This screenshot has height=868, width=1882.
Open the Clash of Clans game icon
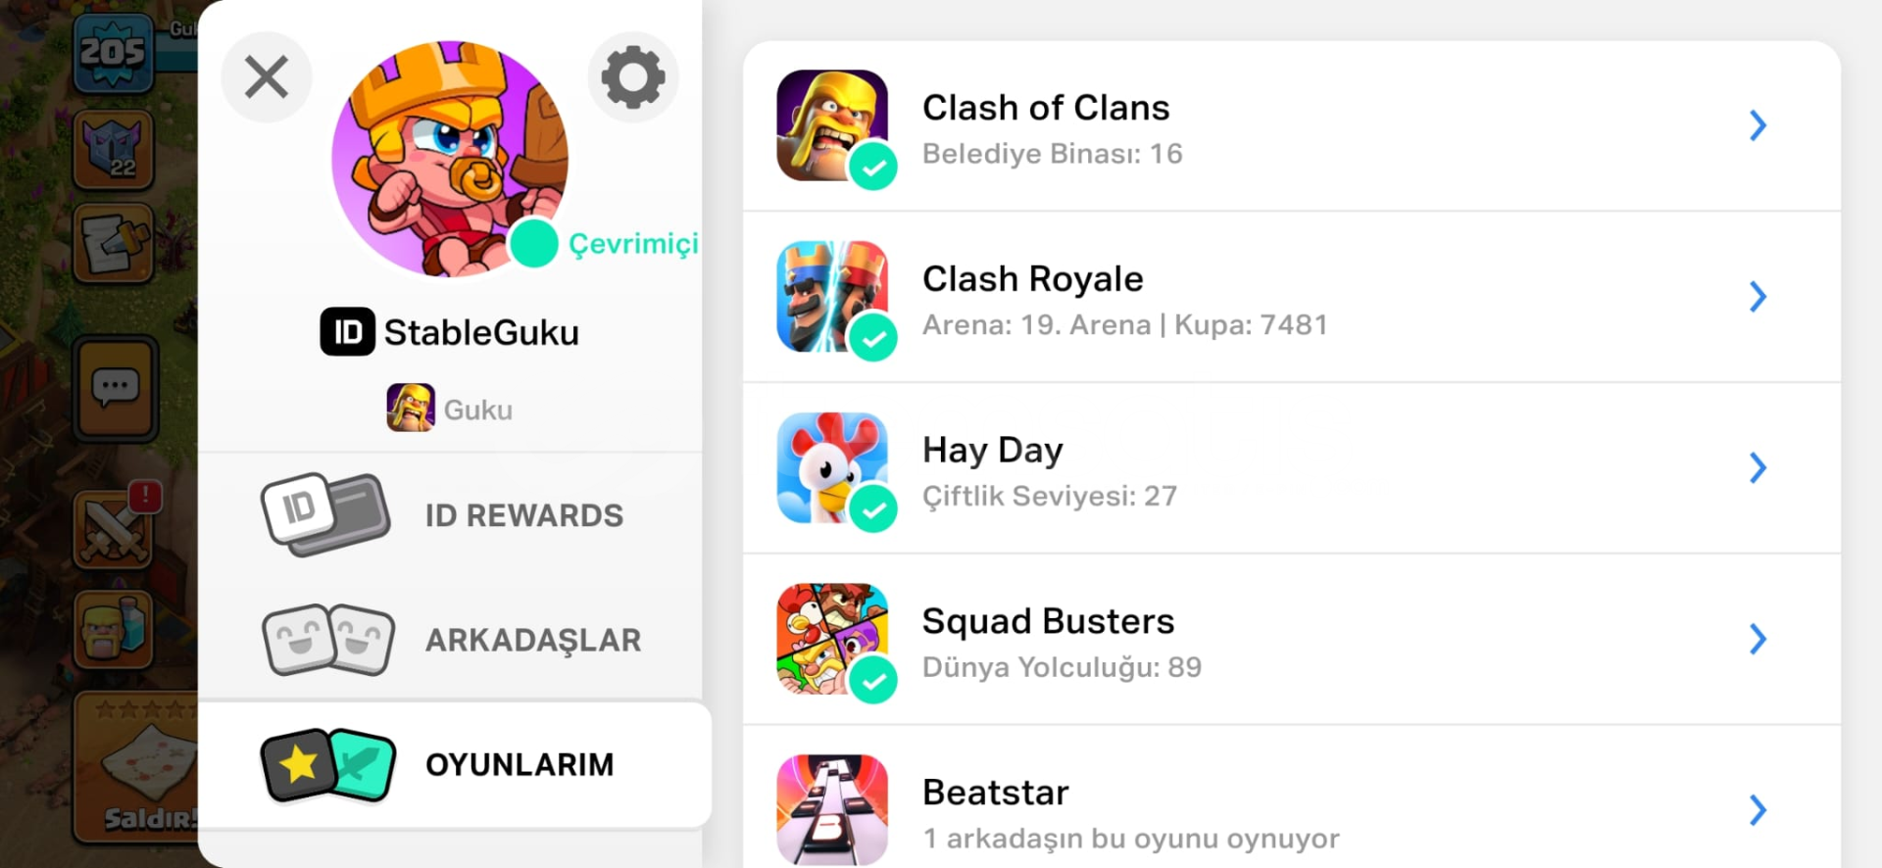coord(832,125)
